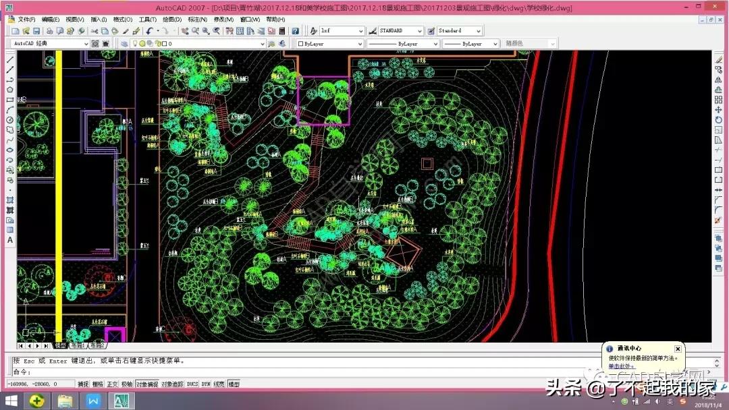Viewport: 729px width, 410px height.
Task: Open the Workspace settings gear icon
Action: 95,44
